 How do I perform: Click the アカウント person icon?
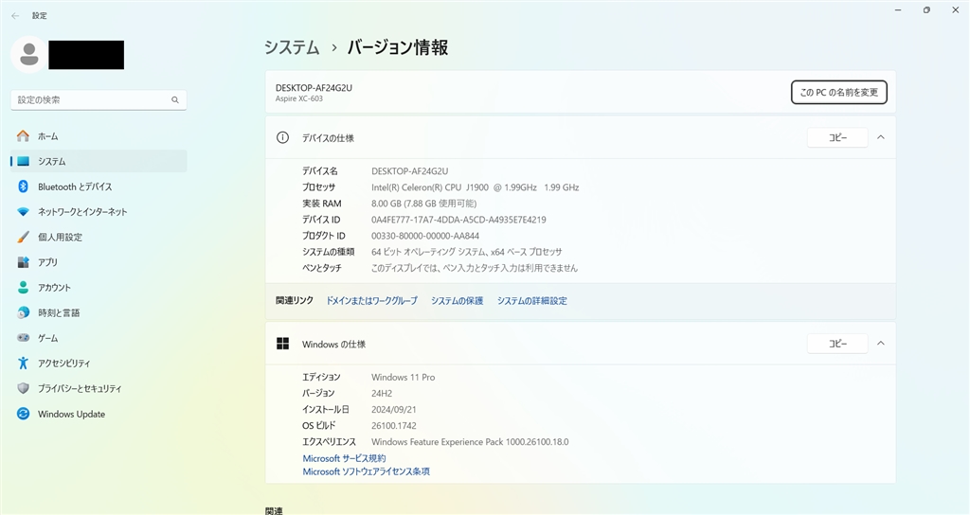(x=23, y=288)
